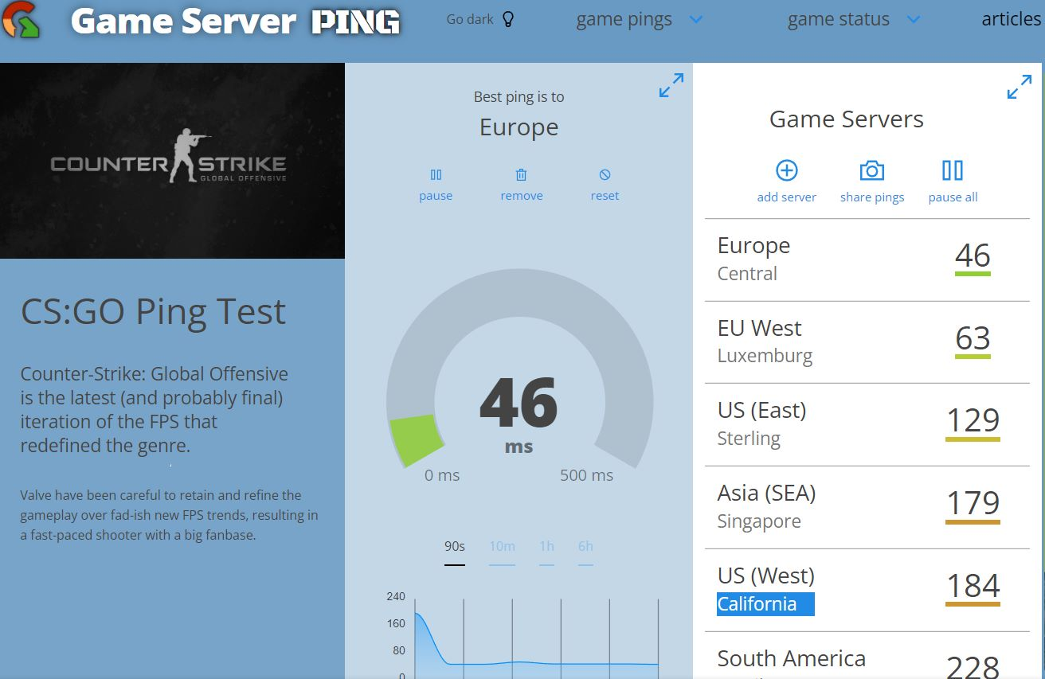Toggle dark mode with the lightbulb icon
1045x679 pixels.
click(x=508, y=19)
